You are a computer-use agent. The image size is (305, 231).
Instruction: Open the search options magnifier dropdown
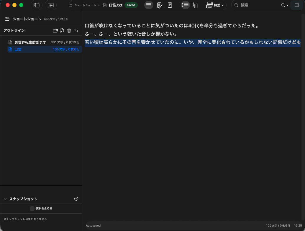(x=285, y=5)
